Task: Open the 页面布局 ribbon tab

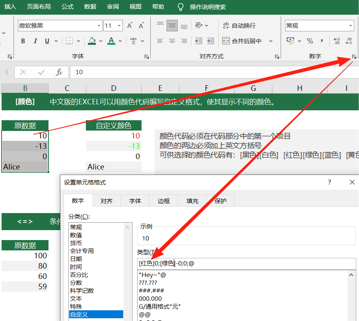Action: click(x=39, y=7)
